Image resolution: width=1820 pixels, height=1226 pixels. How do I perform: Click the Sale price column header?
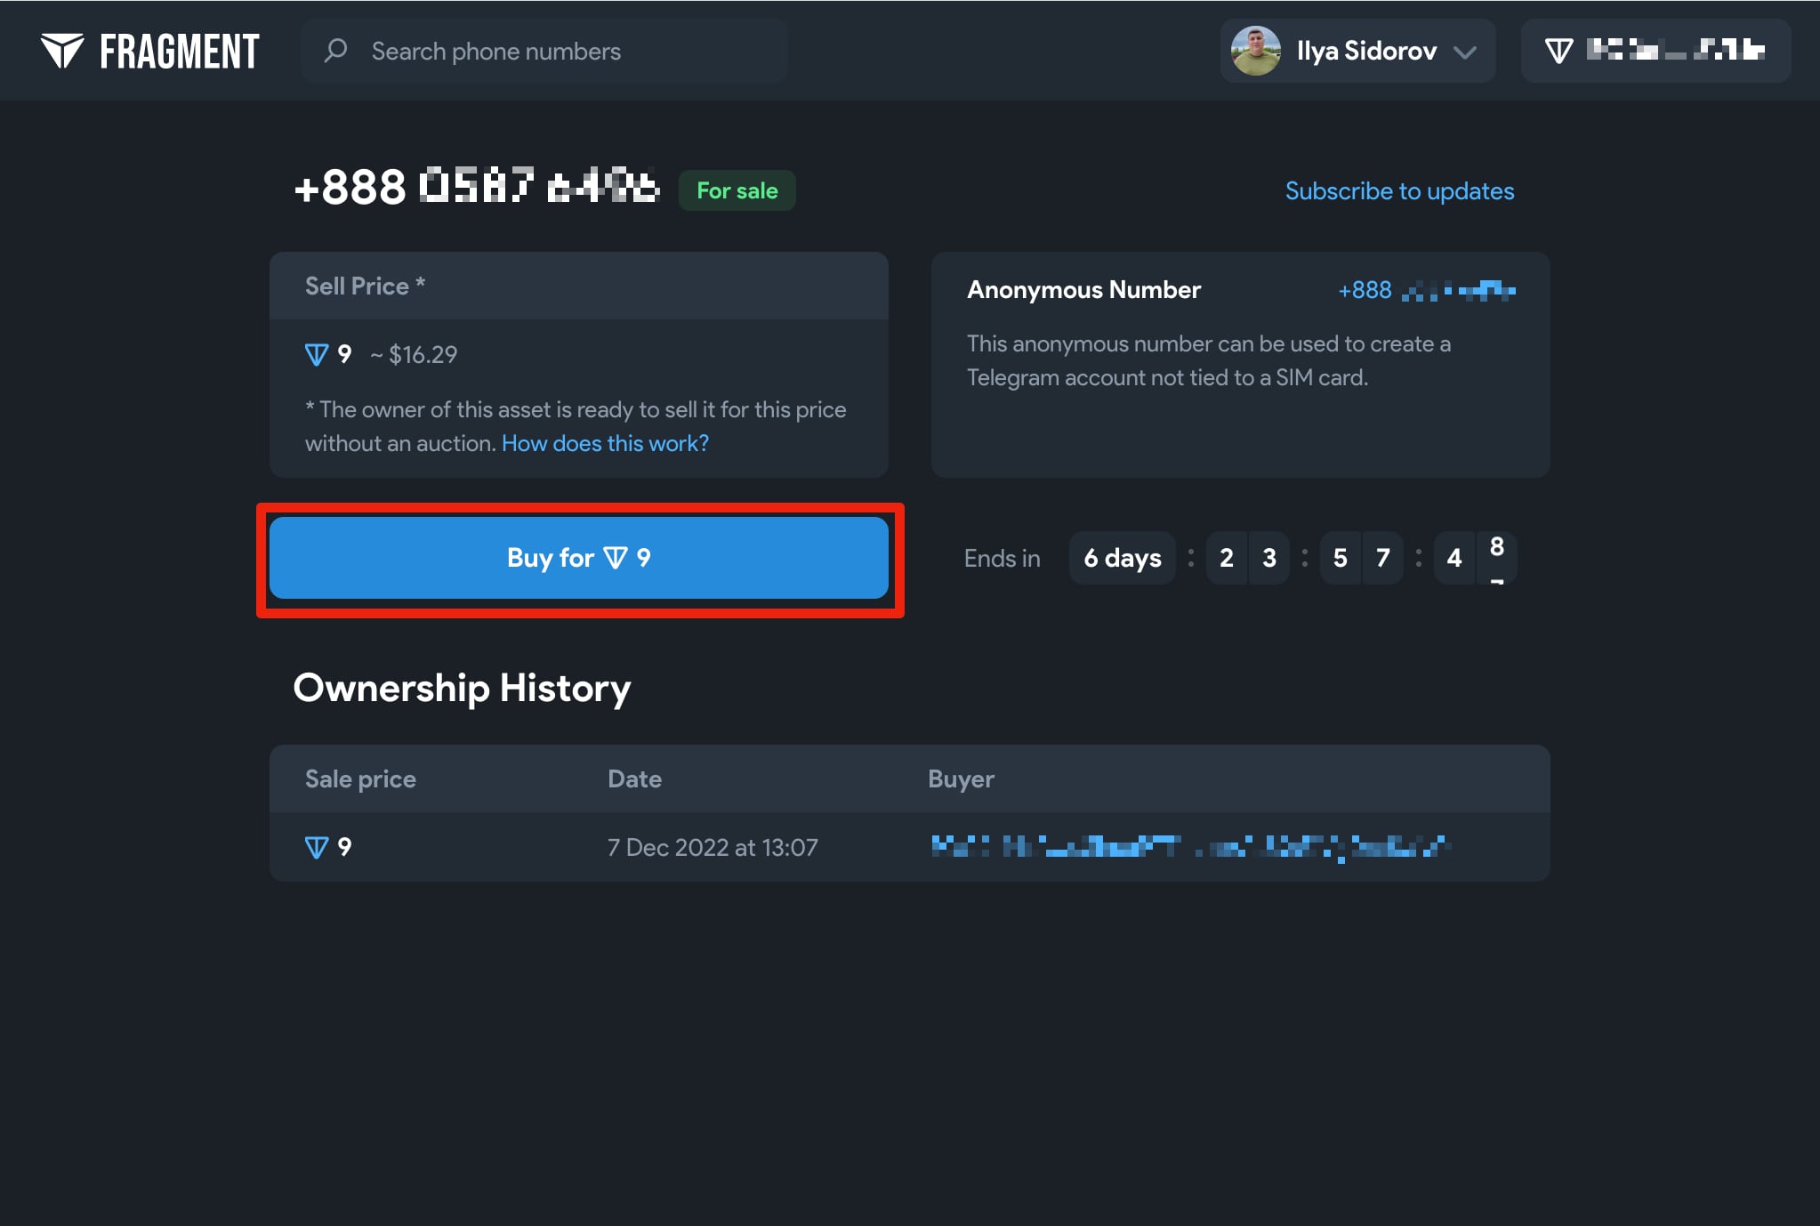(360, 778)
